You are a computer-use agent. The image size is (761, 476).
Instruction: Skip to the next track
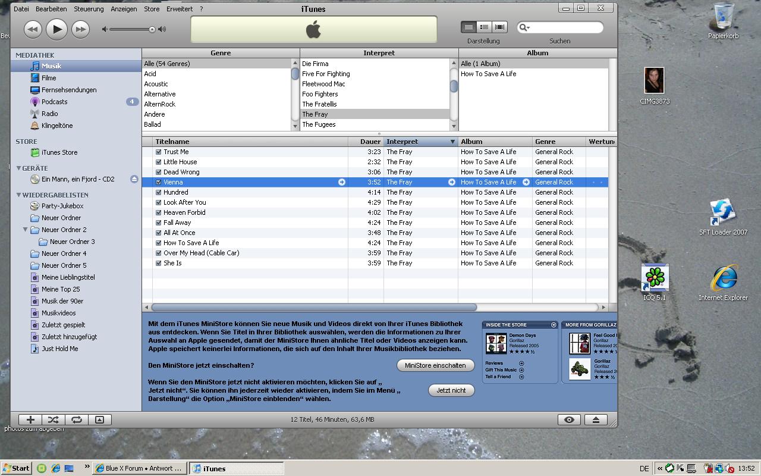(80, 29)
